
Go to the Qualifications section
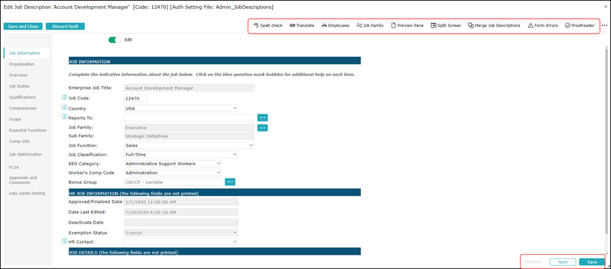22,97
